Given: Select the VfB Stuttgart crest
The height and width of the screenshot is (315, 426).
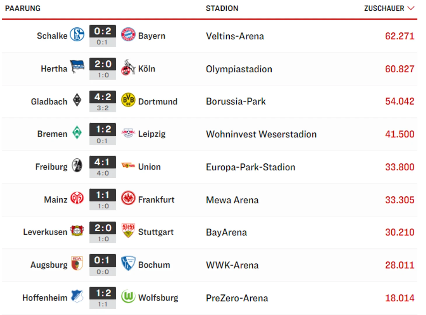Looking at the screenshot, I should (128, 231).
